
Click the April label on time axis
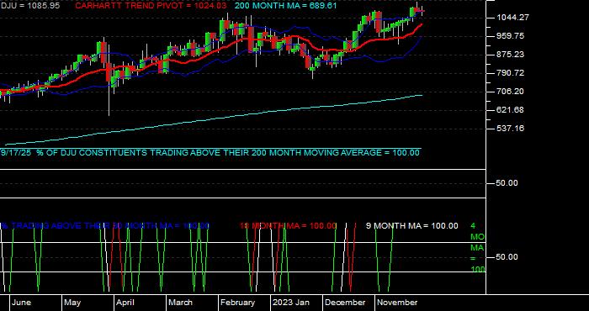pos(125,303)
